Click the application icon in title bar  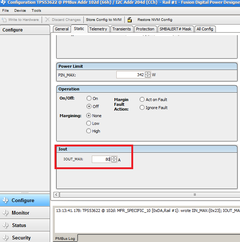click(3, 2)
